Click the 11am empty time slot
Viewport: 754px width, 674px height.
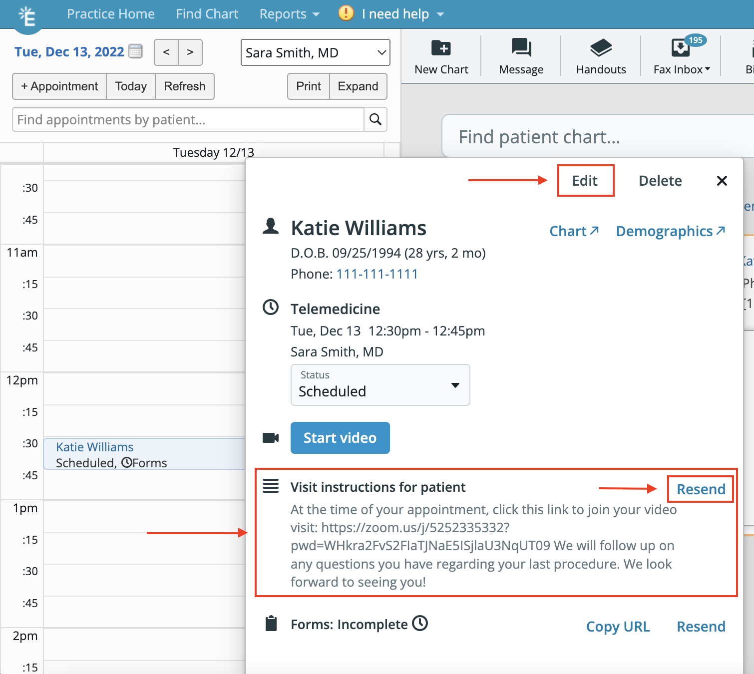(x=144, y=261)
